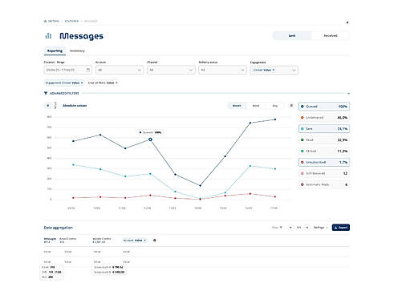Toggle the Undelivered series in legend
394x295 pixels.
pyautogui.click(x=324, y=118)
